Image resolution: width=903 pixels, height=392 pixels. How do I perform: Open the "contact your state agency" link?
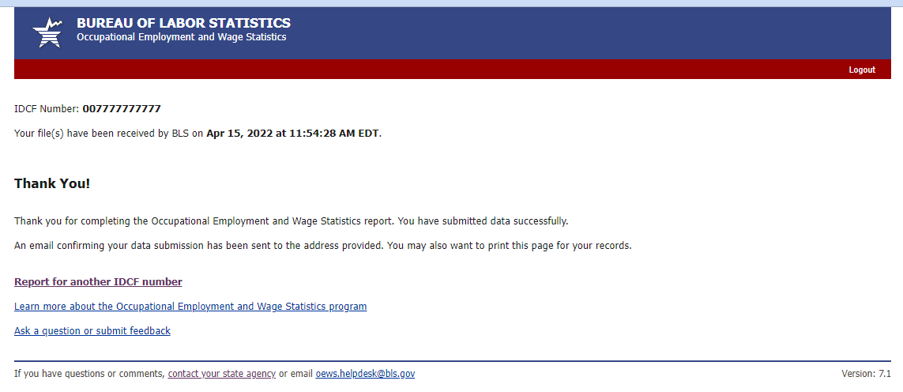[x=222, y=374]
